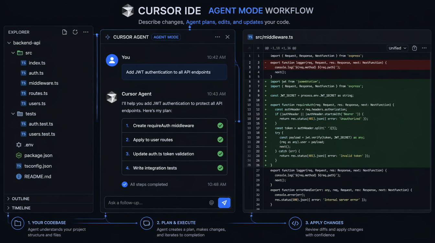Refresh the Explorer file tree
The image size is (435, 243).
coord(75,32)
